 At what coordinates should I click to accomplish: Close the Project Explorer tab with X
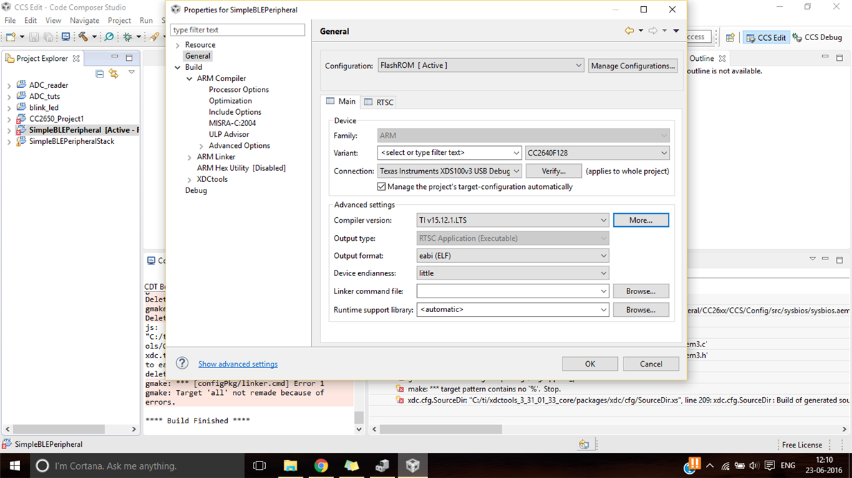pyautogui.click(x=76, y=59)
